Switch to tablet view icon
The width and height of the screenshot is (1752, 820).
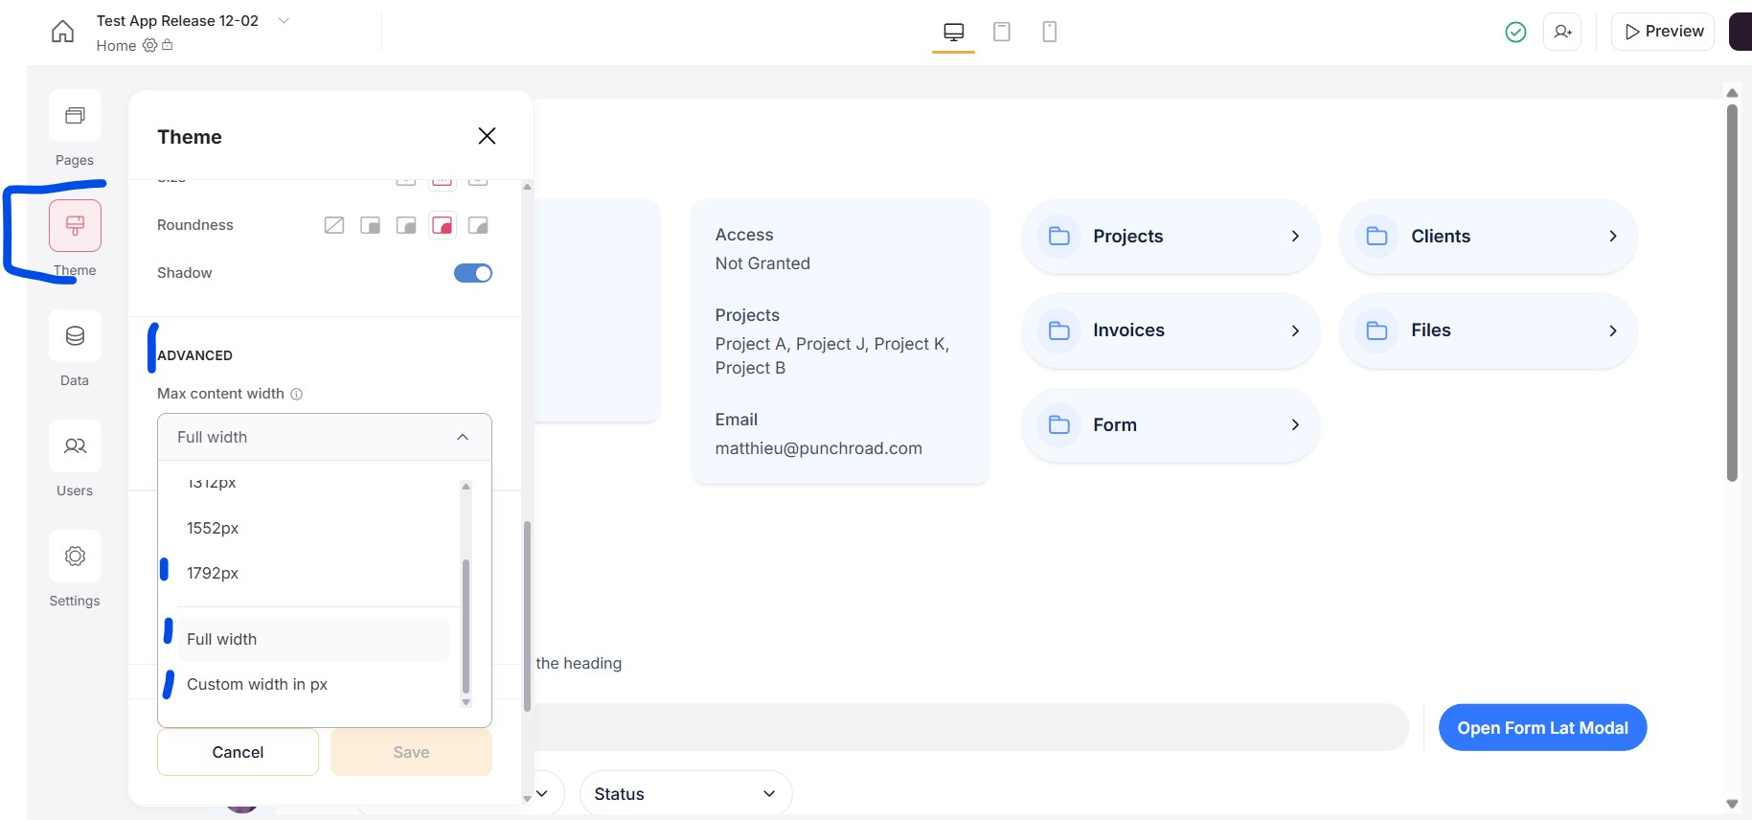1002,32
